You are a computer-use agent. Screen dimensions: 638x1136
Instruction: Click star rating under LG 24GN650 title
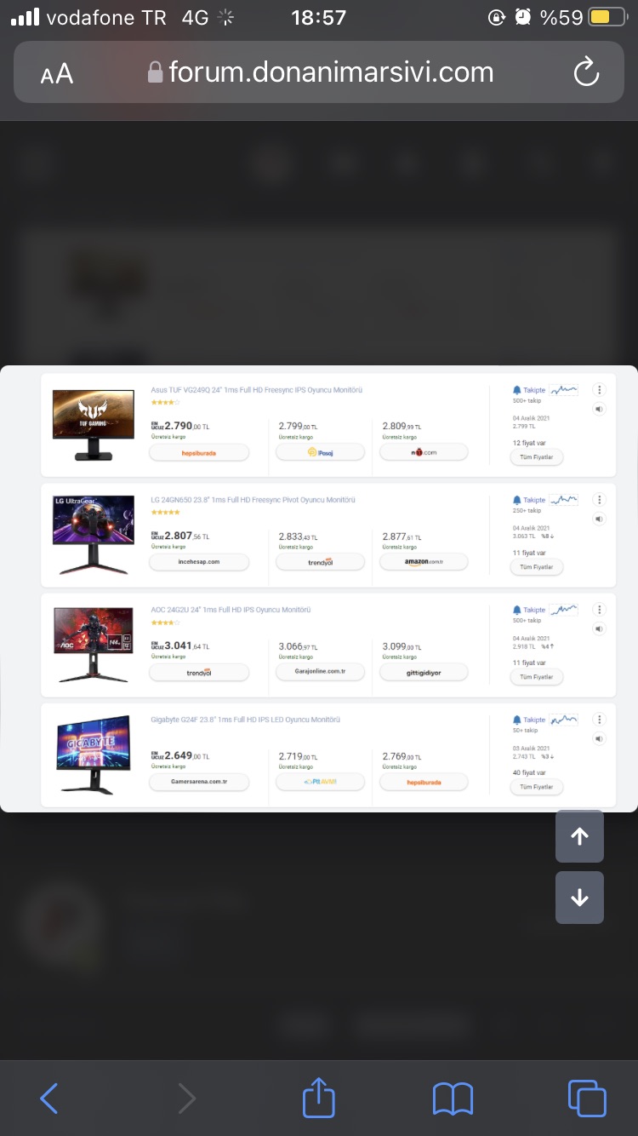(165, 513)
